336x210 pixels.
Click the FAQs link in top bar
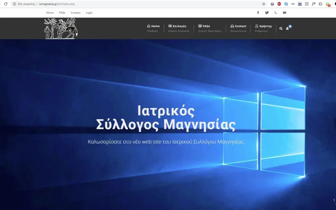pos(62,13)
